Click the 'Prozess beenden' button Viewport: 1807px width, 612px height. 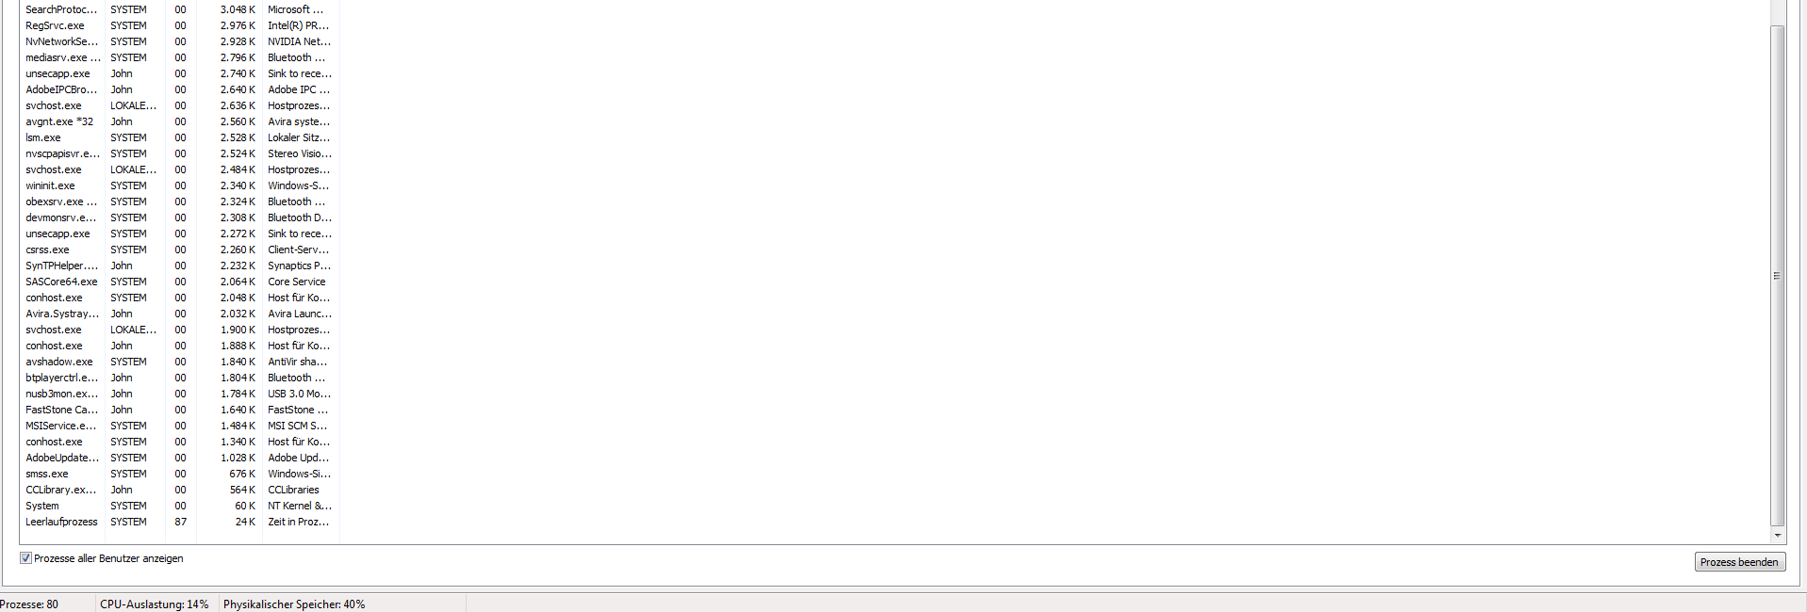point(1739,562)
